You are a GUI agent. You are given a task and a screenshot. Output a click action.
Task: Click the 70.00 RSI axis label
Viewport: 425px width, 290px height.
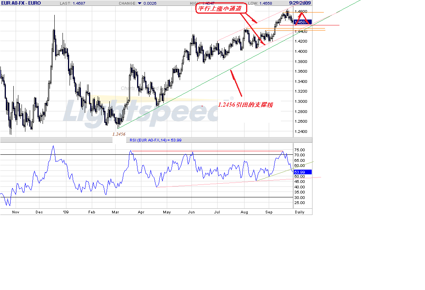click(300, 155)
